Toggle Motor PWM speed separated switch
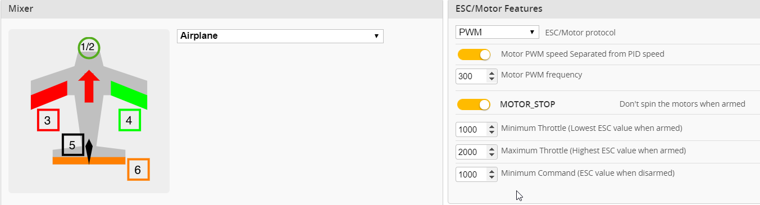760x205 pixels. pos(474,54)
